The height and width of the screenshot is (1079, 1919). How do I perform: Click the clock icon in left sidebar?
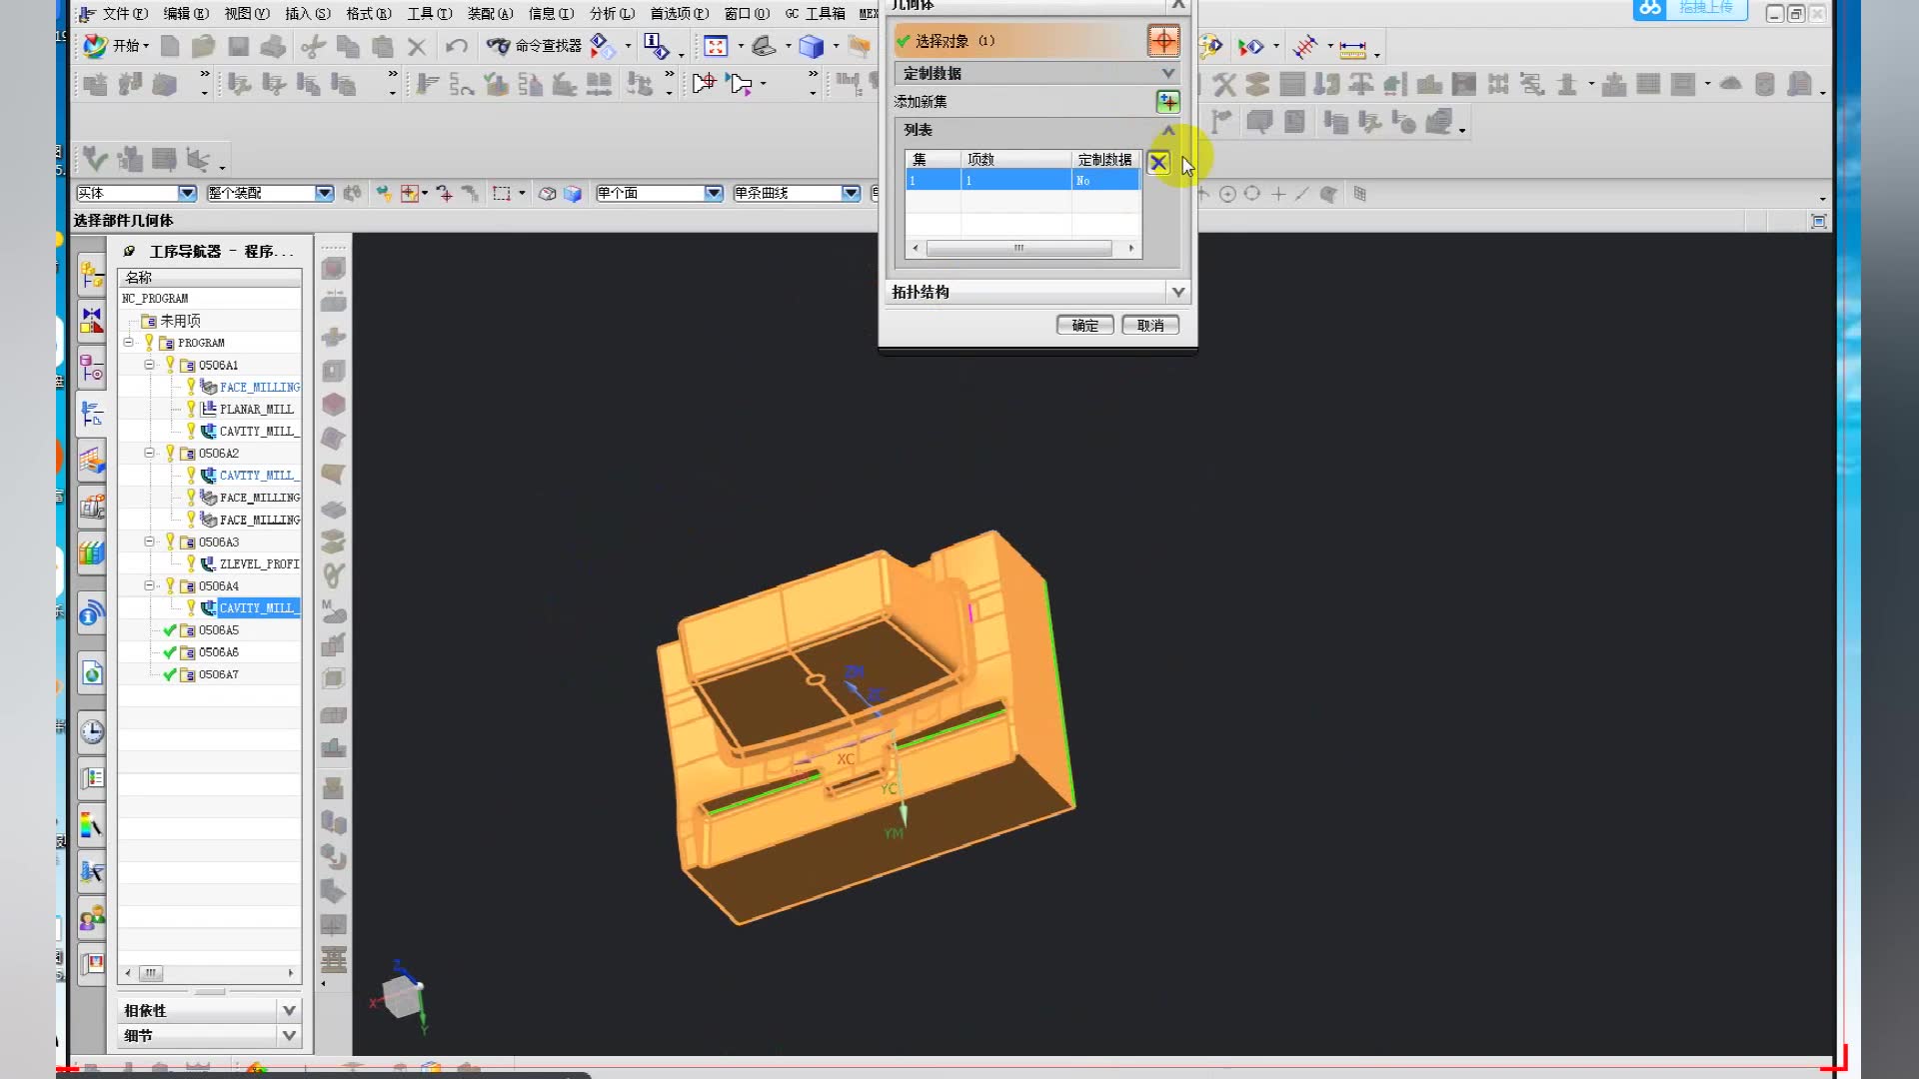[x=92, y=731]
